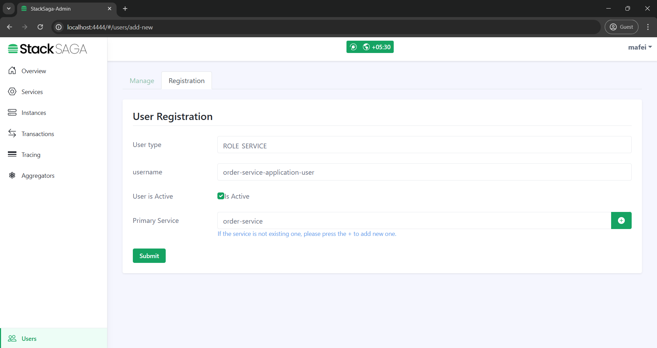Toggle the User is Active setting
This screenshot has width=657, height=348.
[221, 196]
